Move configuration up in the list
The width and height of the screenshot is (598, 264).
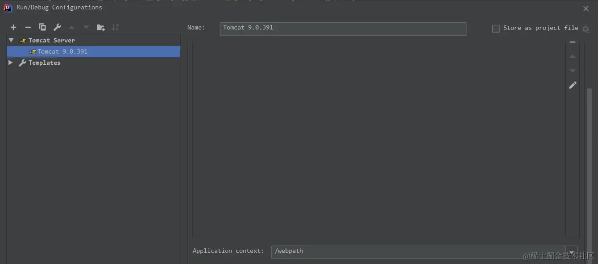coord(71,27)
